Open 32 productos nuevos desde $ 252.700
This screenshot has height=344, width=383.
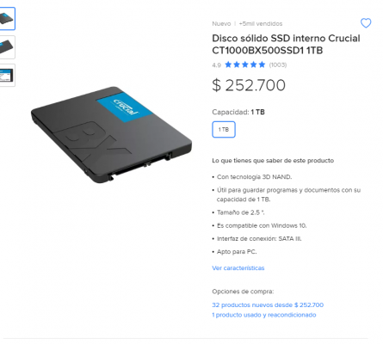click(x=268, y=304)
